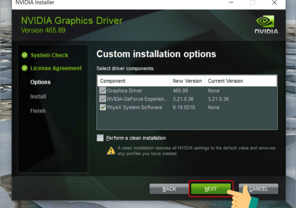Click the NVIDIA logo in the header
The width and height of the screenshot is (296, 208).
coord(266,24)
